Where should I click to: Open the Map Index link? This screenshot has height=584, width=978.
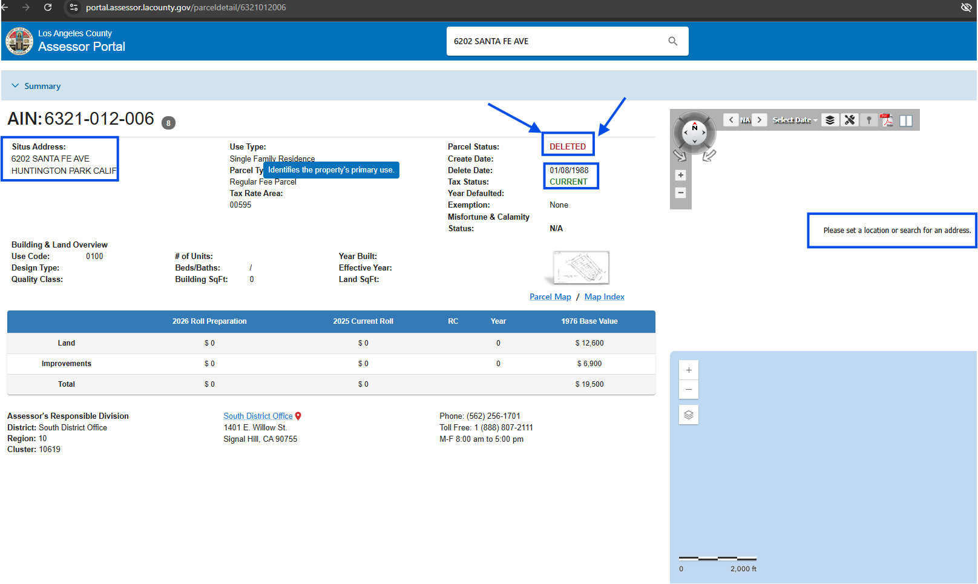[604, 297]
